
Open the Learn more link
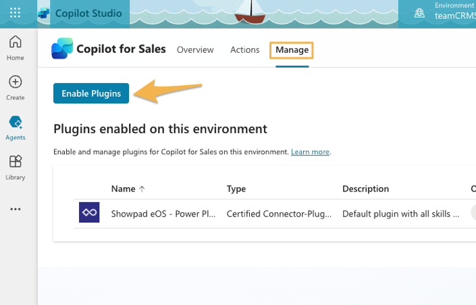310,151
